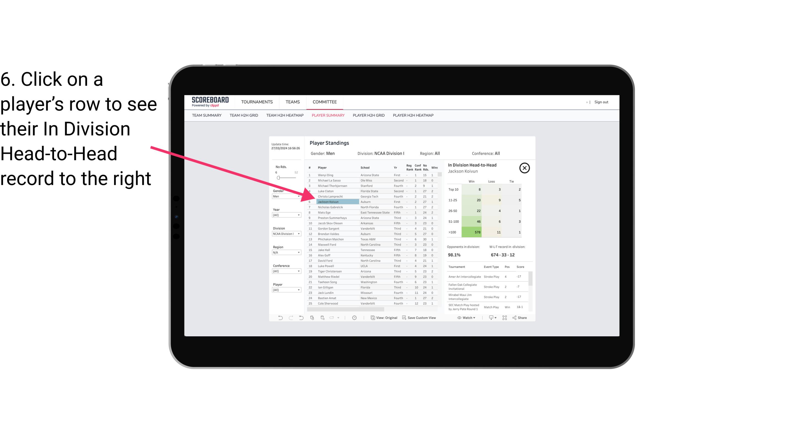Select COMMITTEE menu item

pos(325,101)
